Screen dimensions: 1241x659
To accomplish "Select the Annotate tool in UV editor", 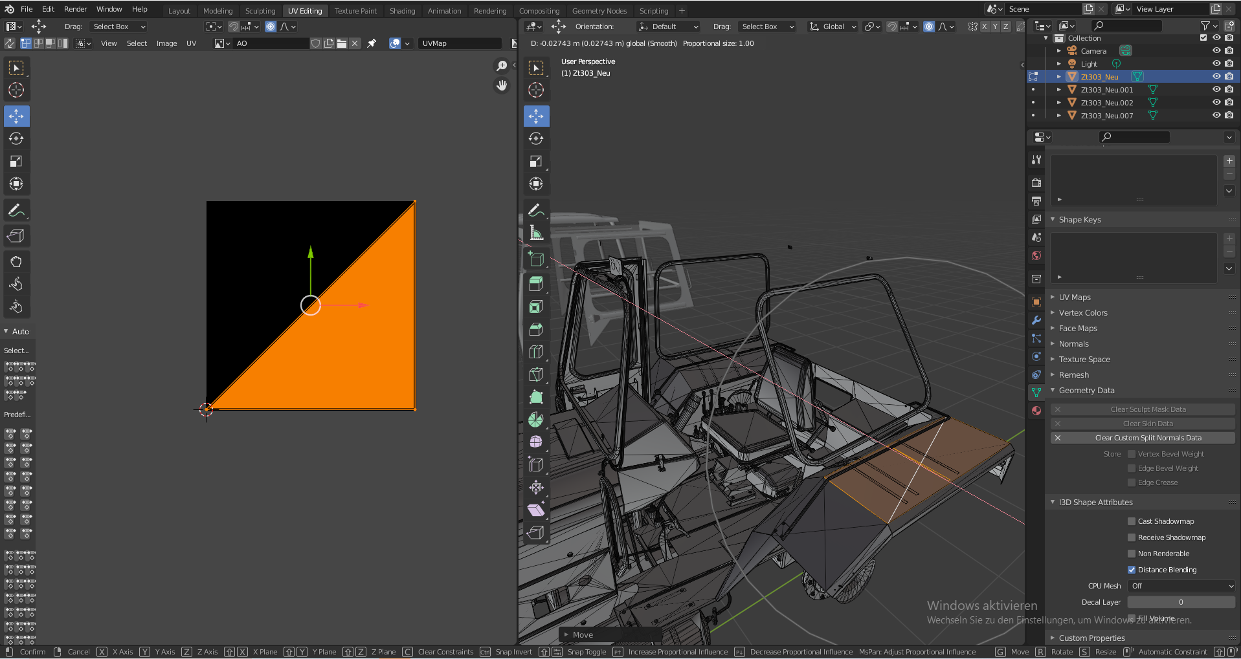I will point(16,210).
